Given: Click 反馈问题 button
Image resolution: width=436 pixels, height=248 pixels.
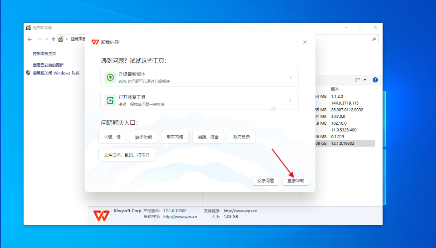Looking at the screenshot, I should click(x=265, y=181).
